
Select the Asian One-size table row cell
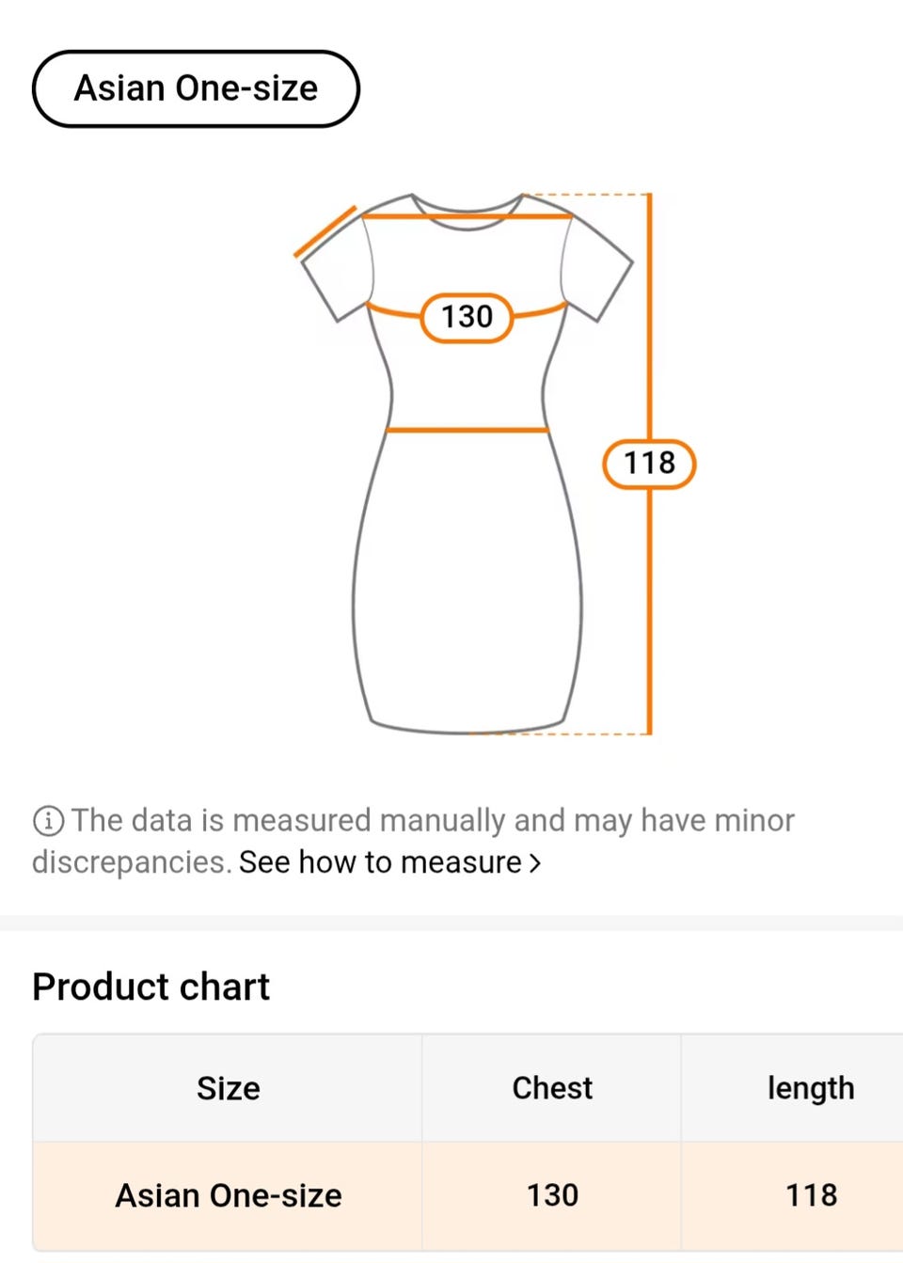pyautogui.click(x=228, y=1195)
